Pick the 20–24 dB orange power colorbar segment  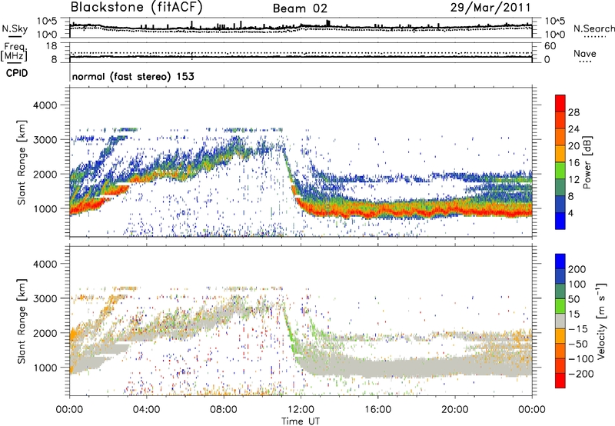point(560,137)
